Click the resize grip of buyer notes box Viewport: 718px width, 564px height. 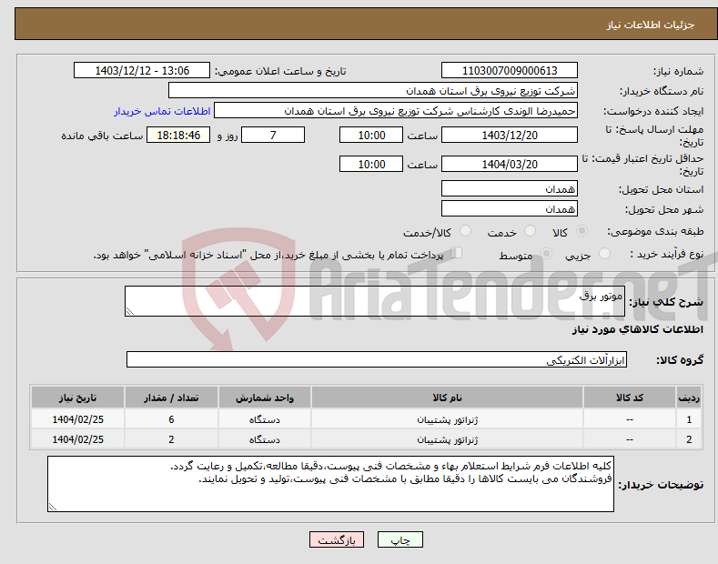click(x=53, y=507)
